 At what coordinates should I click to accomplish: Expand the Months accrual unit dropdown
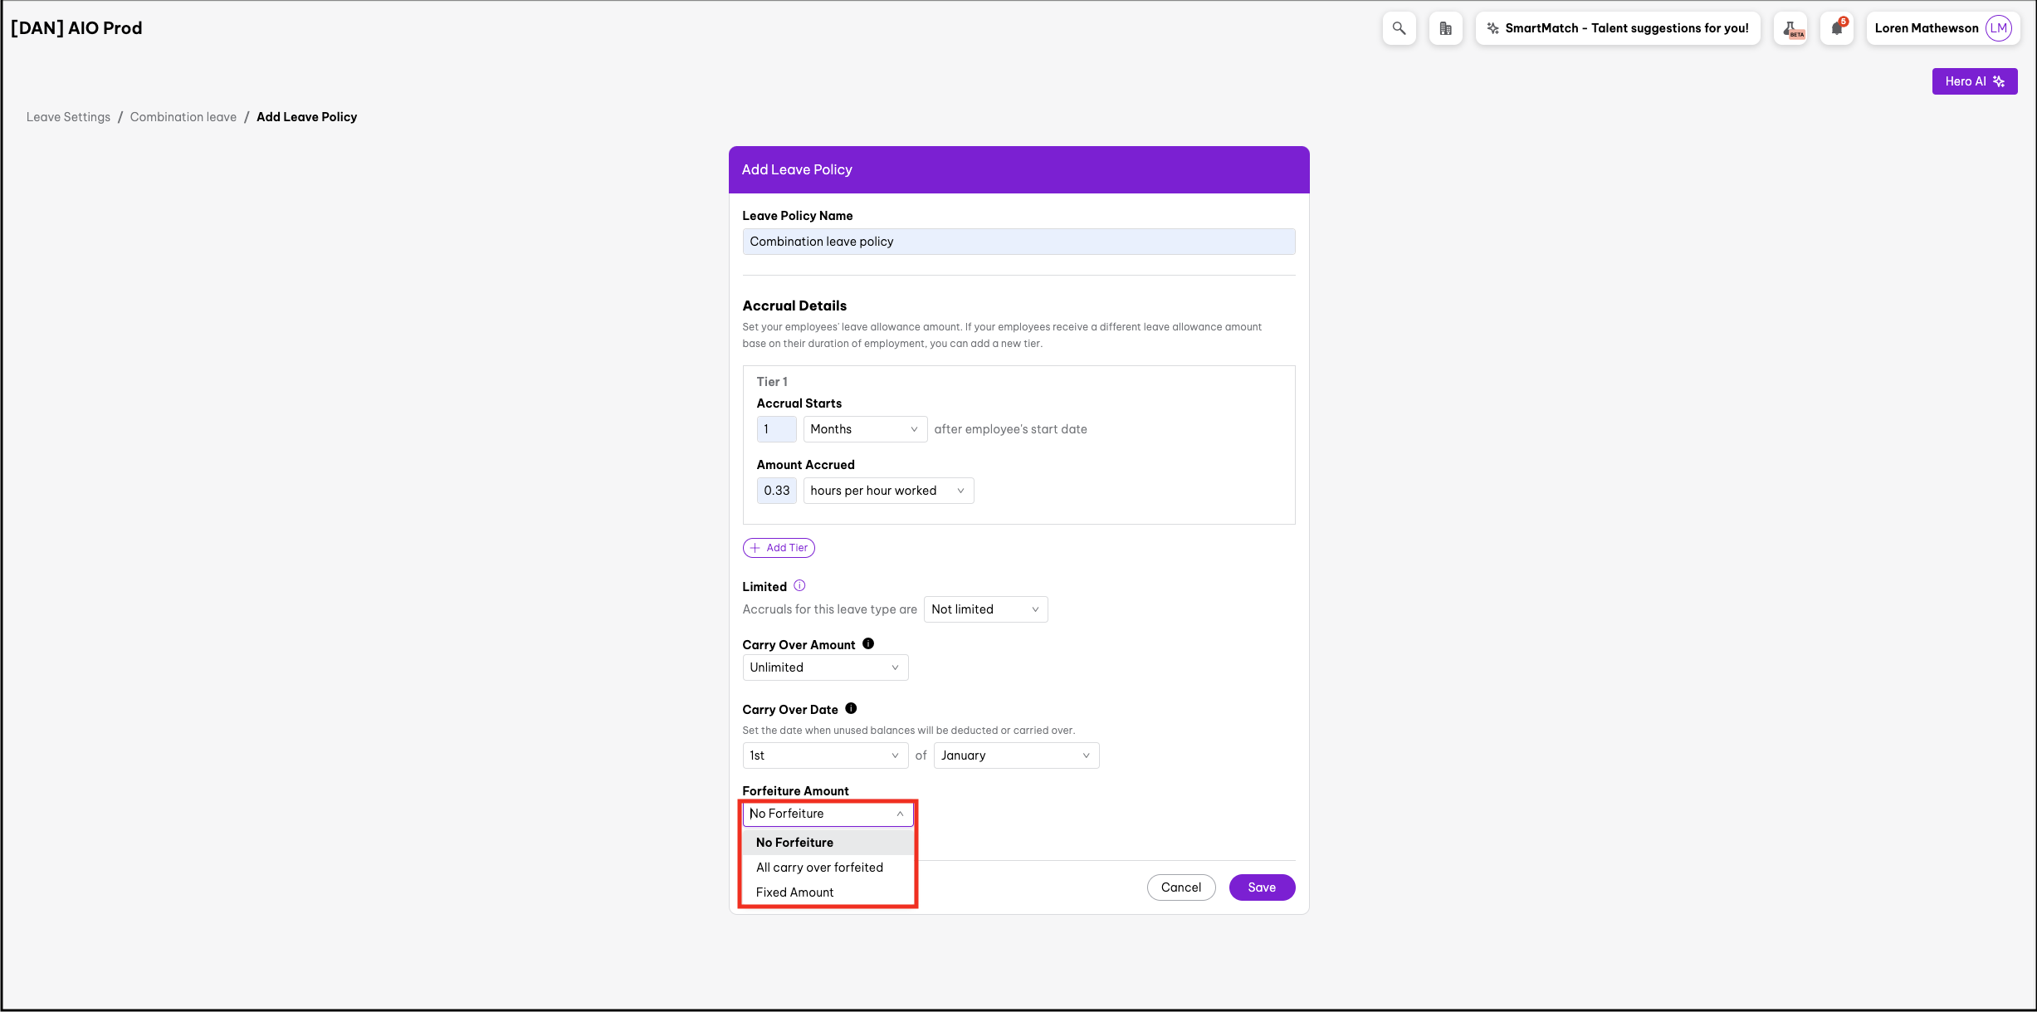pyautogui.click(x=864, y=429)
